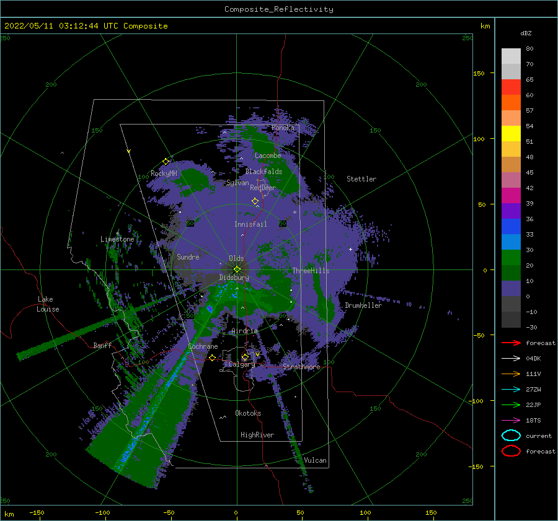Click the Innisfail city label
Viewport: 558px width, 521px height.
click(x=250, y=224)
